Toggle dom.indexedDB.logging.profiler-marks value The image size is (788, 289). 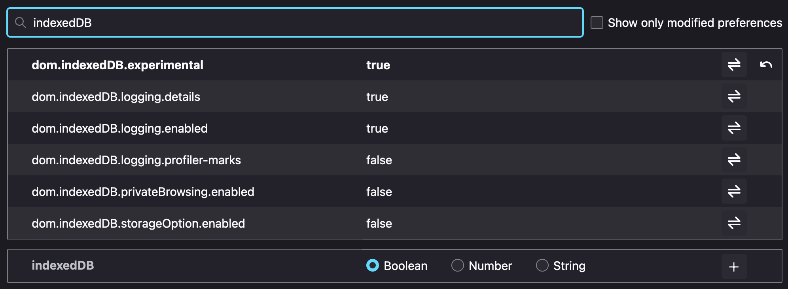[x=734, y=160]
